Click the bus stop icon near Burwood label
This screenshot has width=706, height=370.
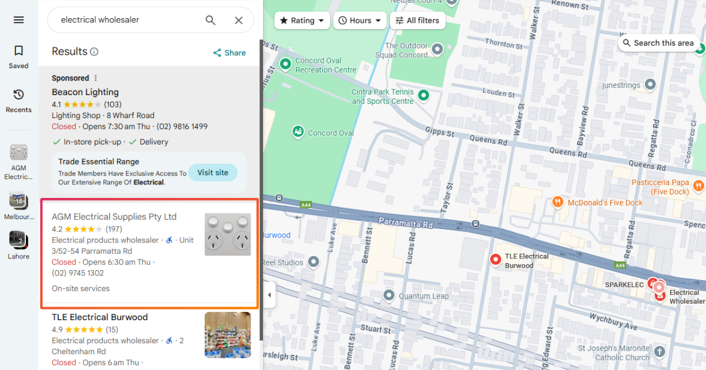(x=278, y=198)
